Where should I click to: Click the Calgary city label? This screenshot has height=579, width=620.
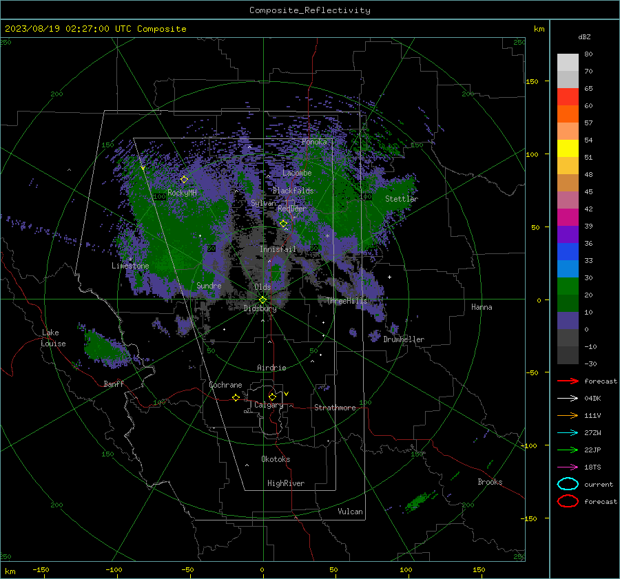(x=269, y=405)
